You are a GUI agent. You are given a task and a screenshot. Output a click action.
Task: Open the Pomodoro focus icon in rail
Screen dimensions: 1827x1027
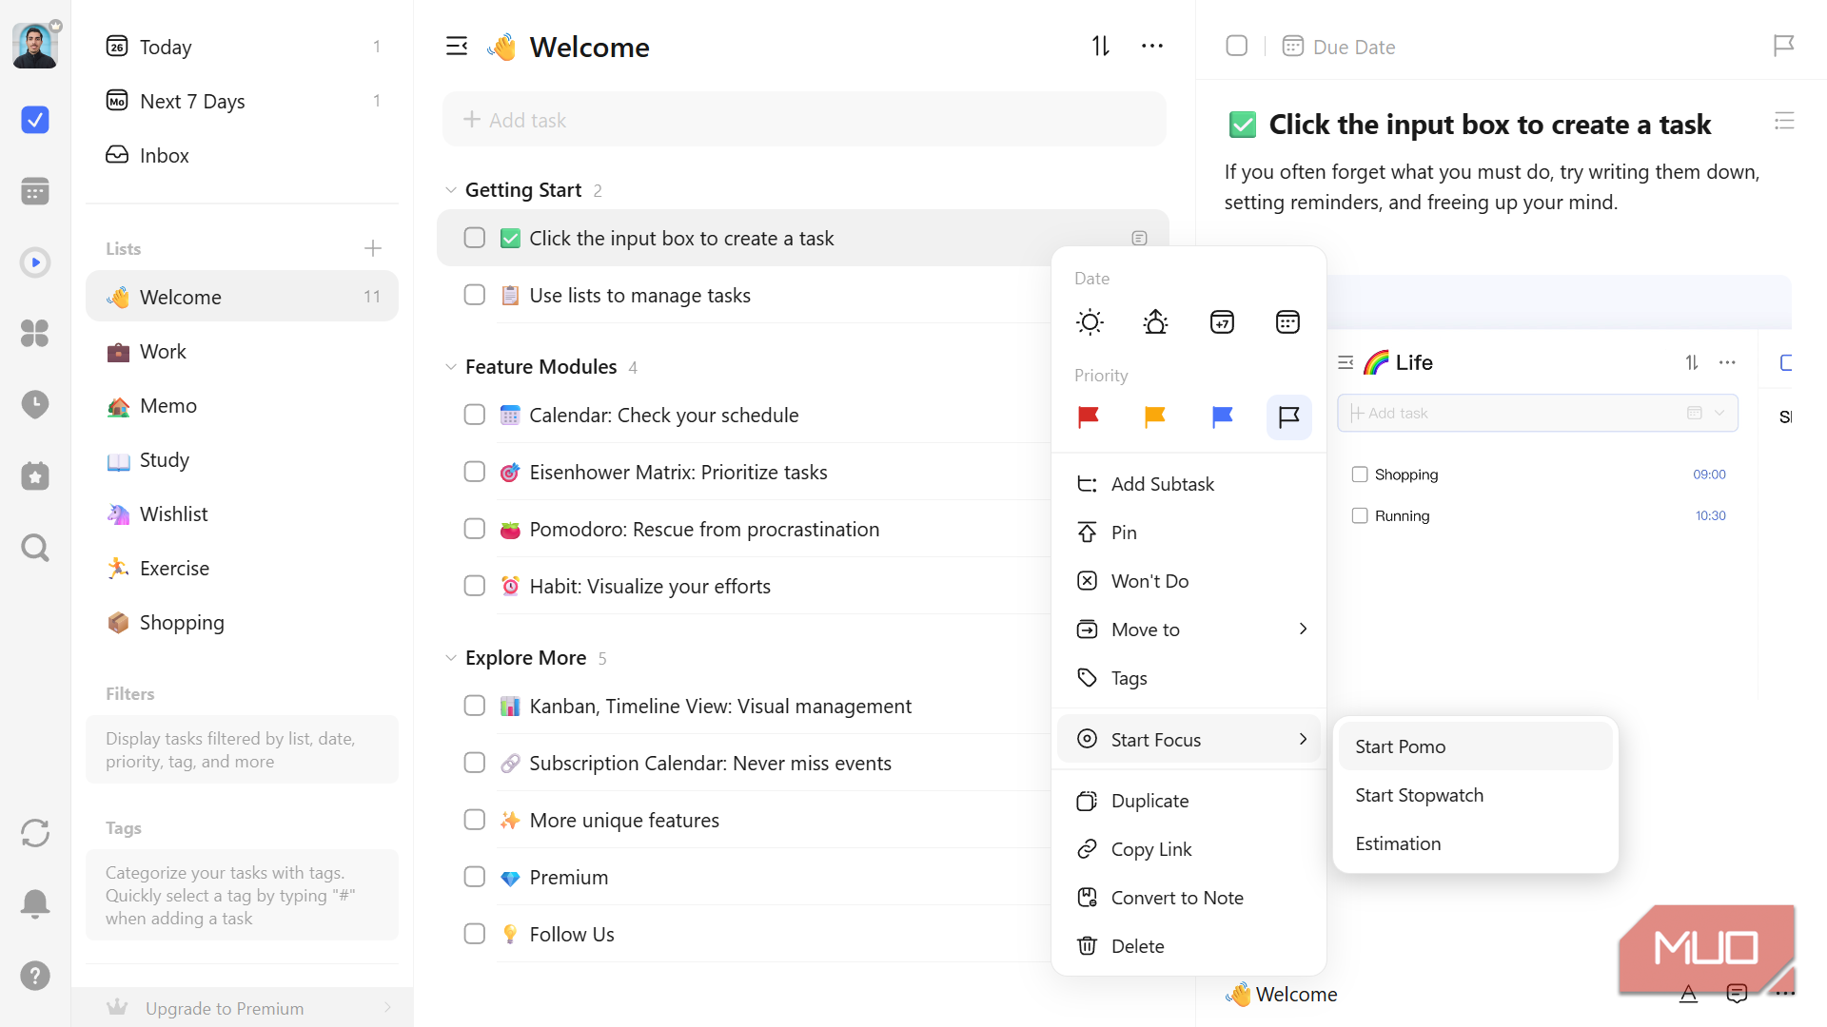click(35, 262)
